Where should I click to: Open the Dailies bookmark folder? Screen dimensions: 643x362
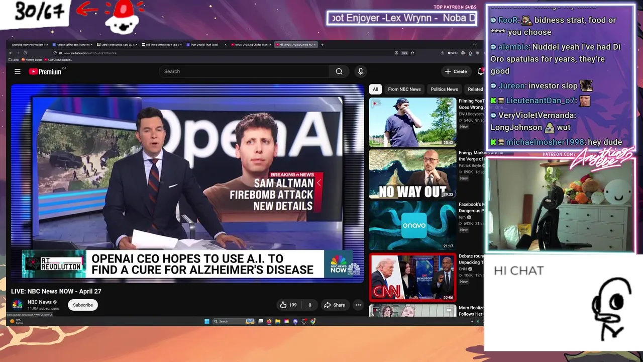[x=14, y=60]
